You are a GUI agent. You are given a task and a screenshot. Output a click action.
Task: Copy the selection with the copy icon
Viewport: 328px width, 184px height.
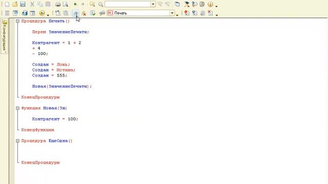click(x=40, y=4)
